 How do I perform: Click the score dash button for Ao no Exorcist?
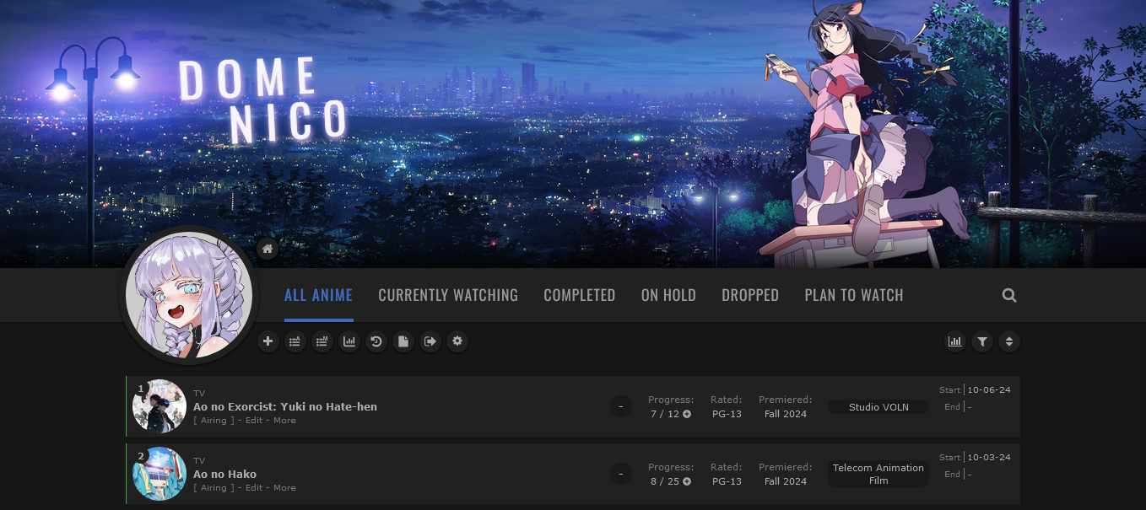(620, 406)
